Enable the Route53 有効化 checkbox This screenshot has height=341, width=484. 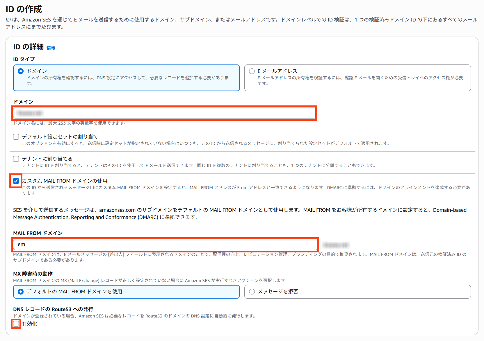point(16,324)
